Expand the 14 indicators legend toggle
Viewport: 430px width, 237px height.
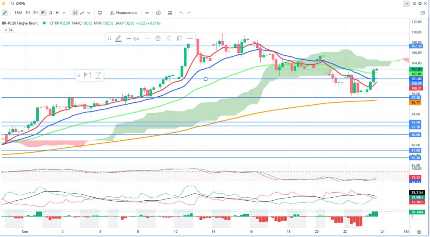8,30
